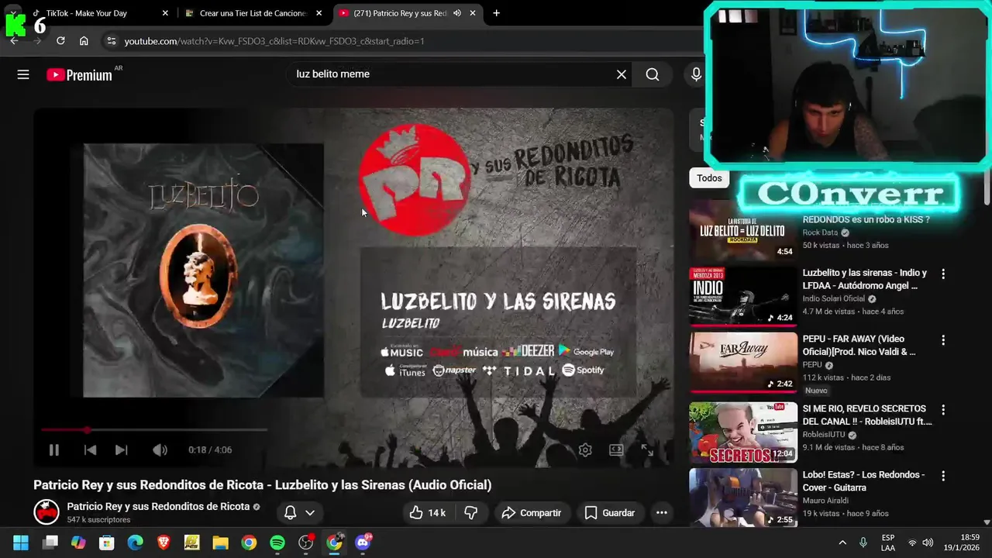Viewport: 992px width, 558px height.
Task: Reload the current page
Action: (x=60, y=41)
